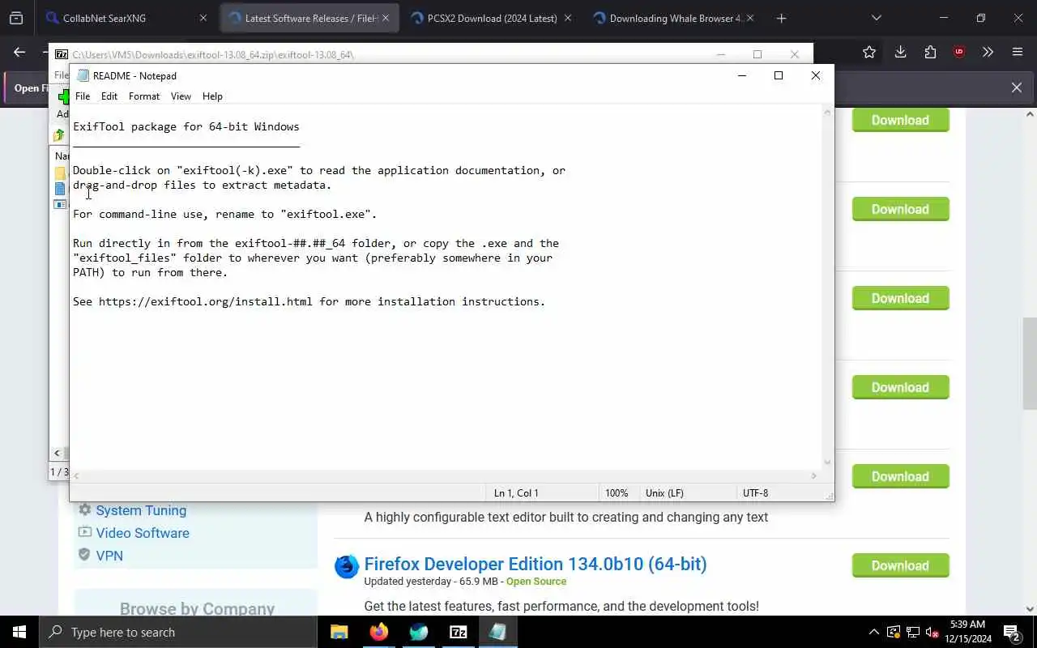Click Unix (LF) in status bar
Image resolution: width=1037 pixels, height=648 pixels.
click(664, 492)
